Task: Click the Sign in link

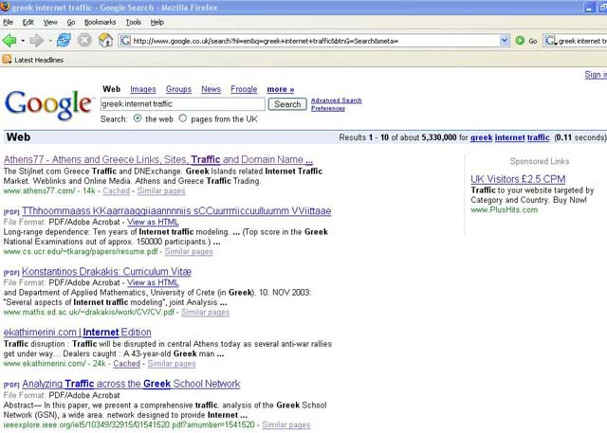Action: coord(596,74)
